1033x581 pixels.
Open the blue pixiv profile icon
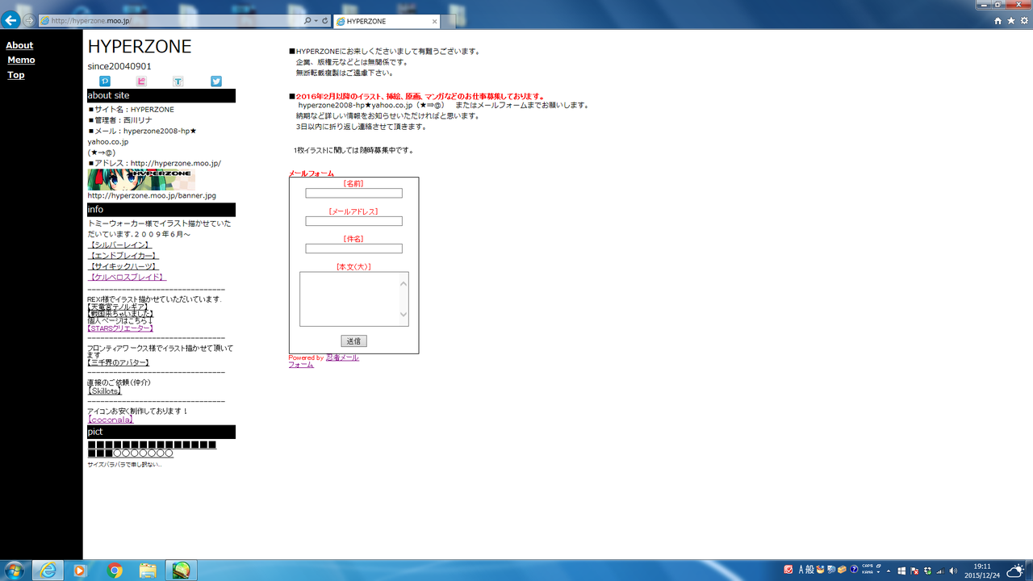104,82
